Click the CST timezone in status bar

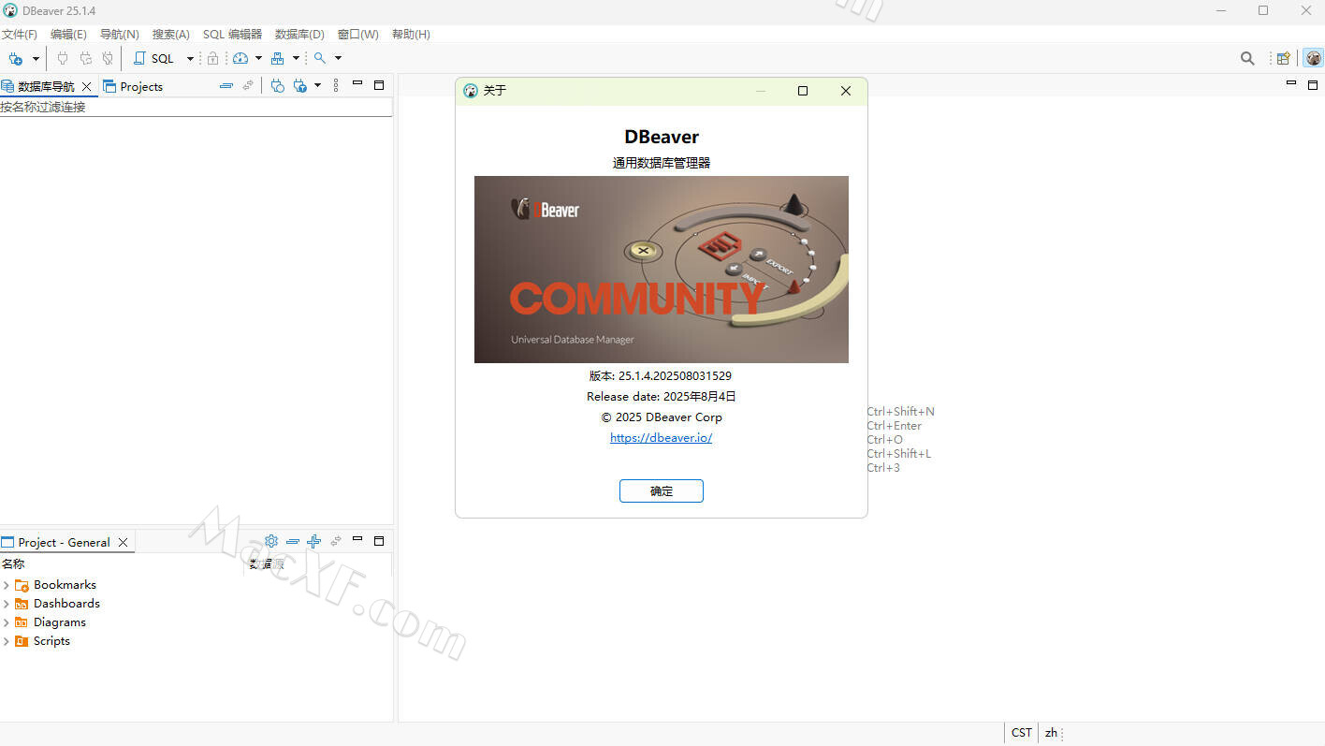[1022, 733]
